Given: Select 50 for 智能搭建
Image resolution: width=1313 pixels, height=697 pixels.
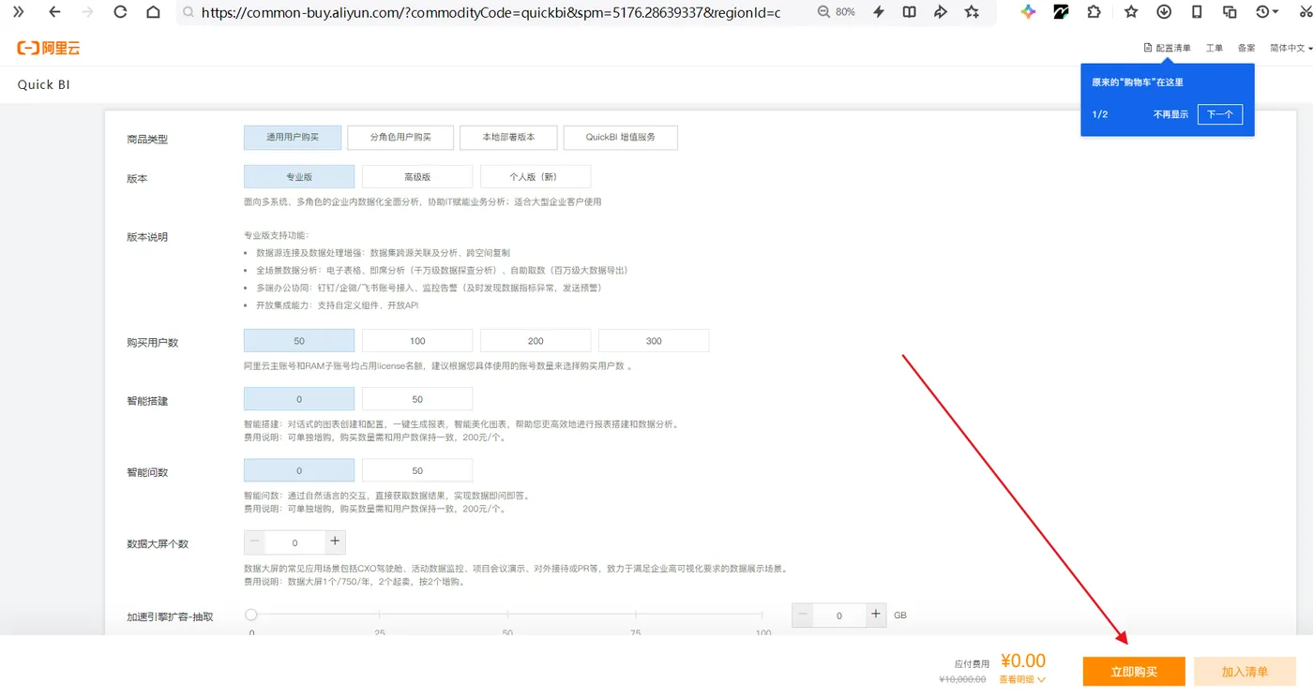Looking at the screenshot, I should coord(417,399).
